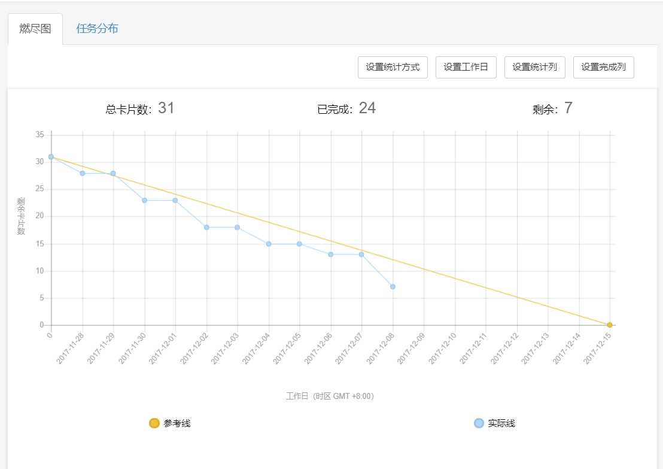The height and width of the screenshot is (469, 663).
Task: Toggle the 实际线 legend blue circle
Action: tap(479, 423)
